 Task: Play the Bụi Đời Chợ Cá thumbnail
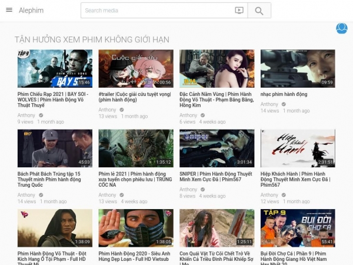(x=298, y=228)
